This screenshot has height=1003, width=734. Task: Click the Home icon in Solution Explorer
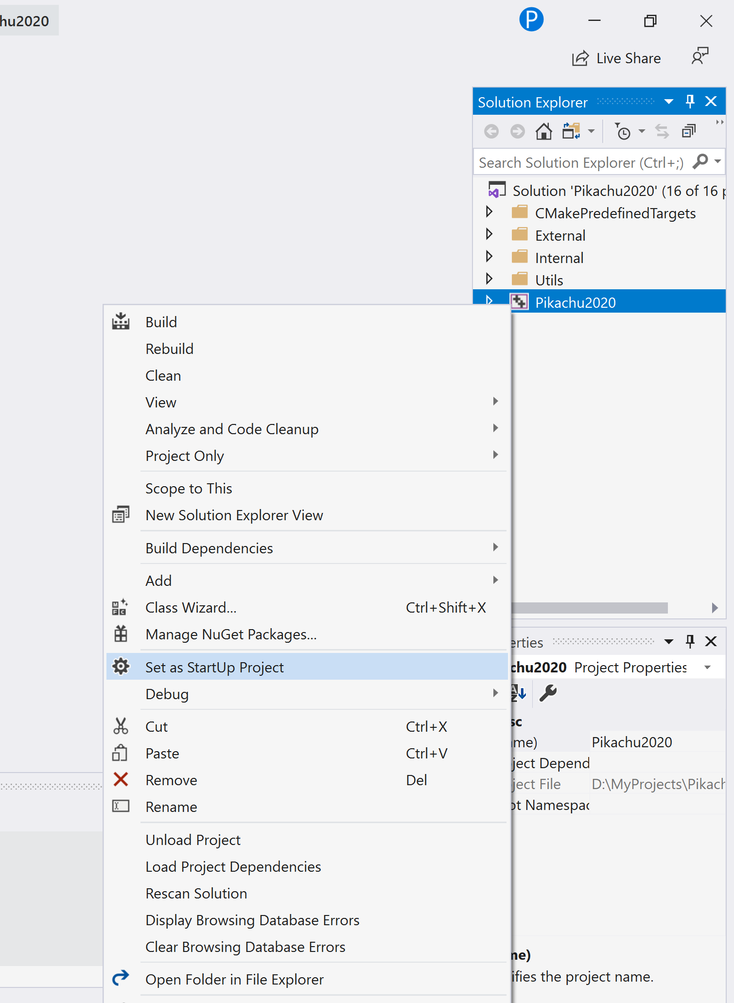click(x=543, y=131)
